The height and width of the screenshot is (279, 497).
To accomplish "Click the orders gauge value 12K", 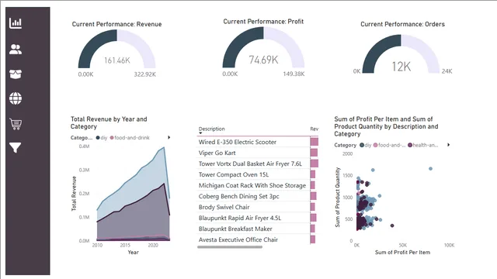I will pyautogui.click(x=401, y=67).
